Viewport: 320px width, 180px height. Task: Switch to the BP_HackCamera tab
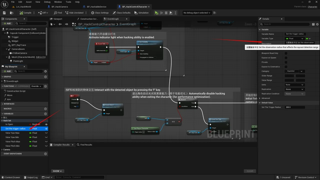60,7
